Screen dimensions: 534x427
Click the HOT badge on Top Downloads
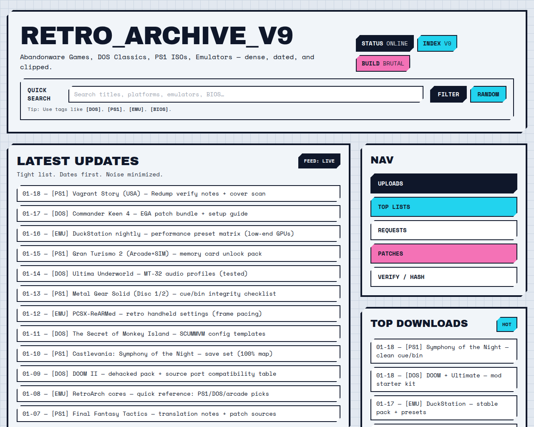pyautogui.click(x=506, y=324)
